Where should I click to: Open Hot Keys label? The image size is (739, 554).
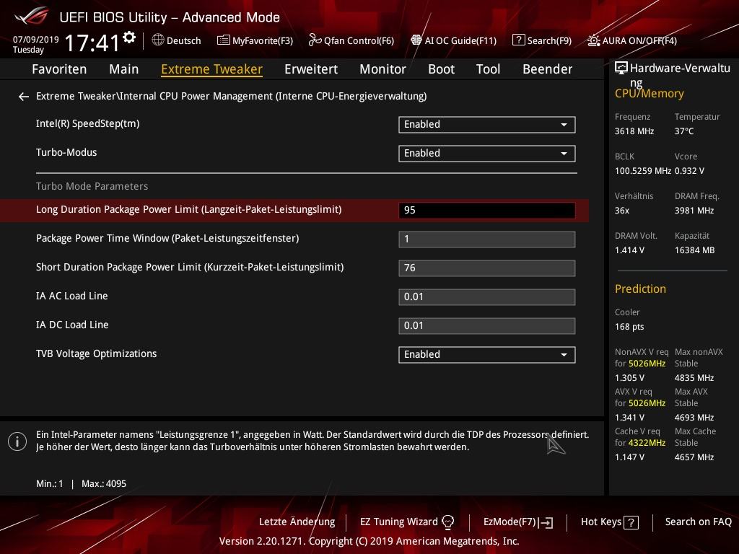tap(601, 522)
